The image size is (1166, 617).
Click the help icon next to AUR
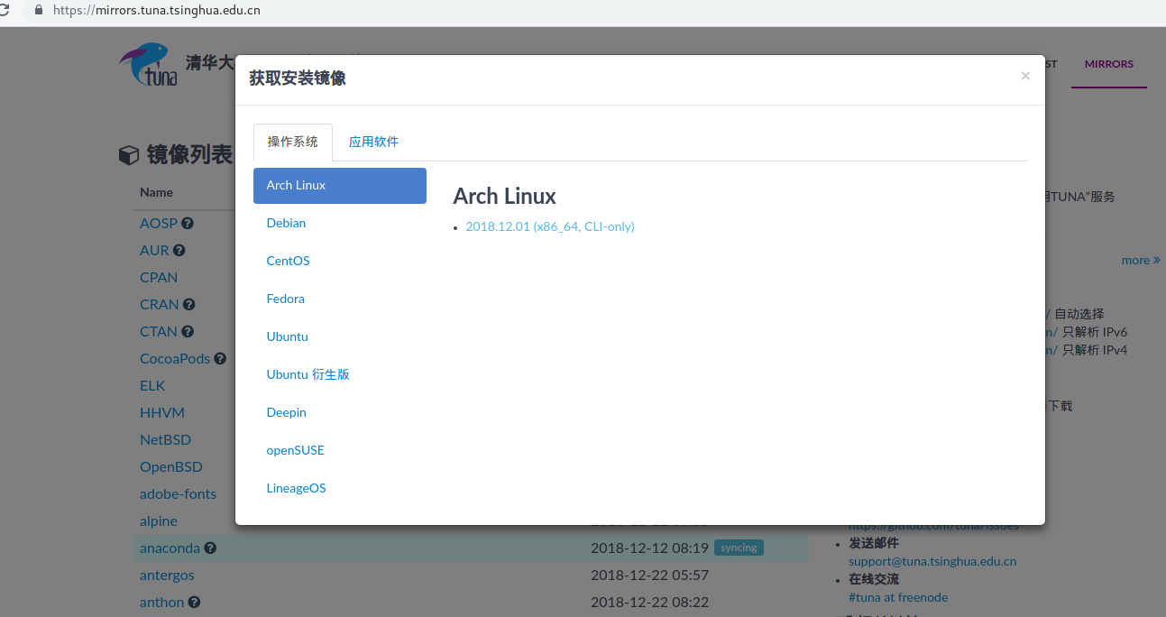pyautogui.click(x=179, y=250)
